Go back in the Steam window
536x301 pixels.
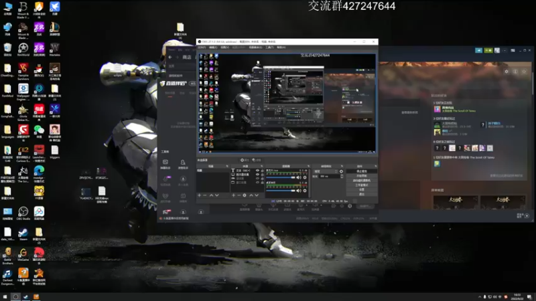(x=170, y=57)
